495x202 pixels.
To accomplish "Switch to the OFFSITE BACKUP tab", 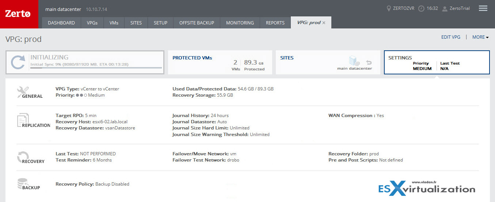I will 197,23.
